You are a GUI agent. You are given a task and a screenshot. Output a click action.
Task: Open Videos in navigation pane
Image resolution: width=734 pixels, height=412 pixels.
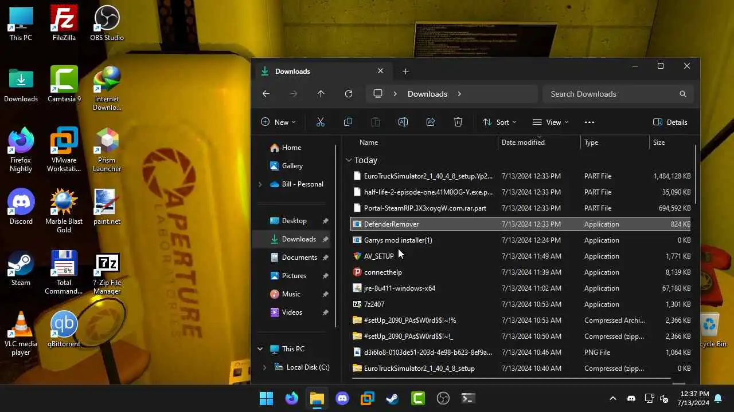[293, 312]
